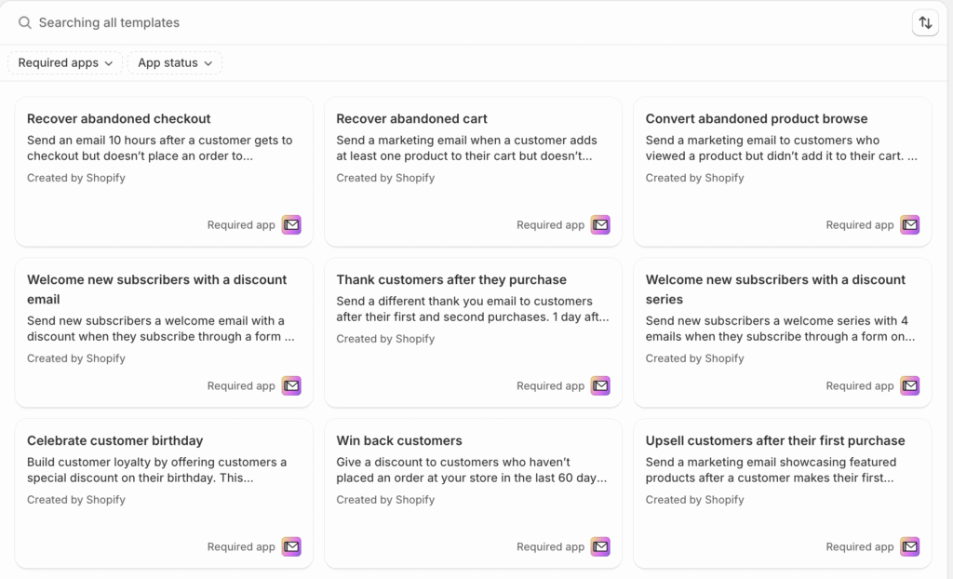Select Thank customers after they purchase template
The image size is (953, 579).
click(x=451, y=279)
